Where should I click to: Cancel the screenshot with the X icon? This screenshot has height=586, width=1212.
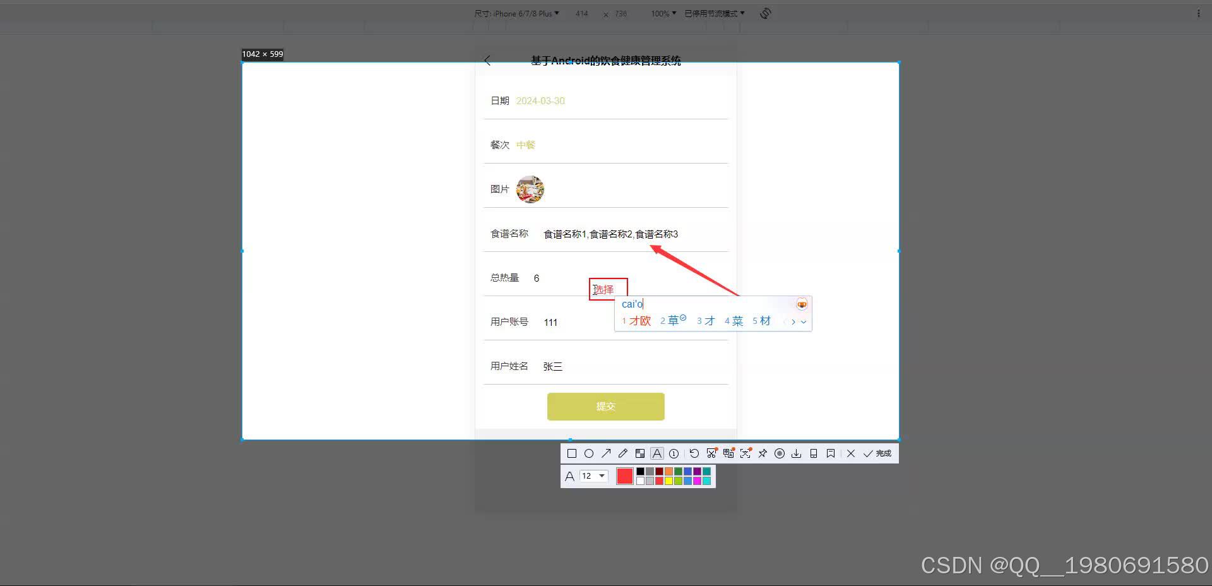click(851, 453)
